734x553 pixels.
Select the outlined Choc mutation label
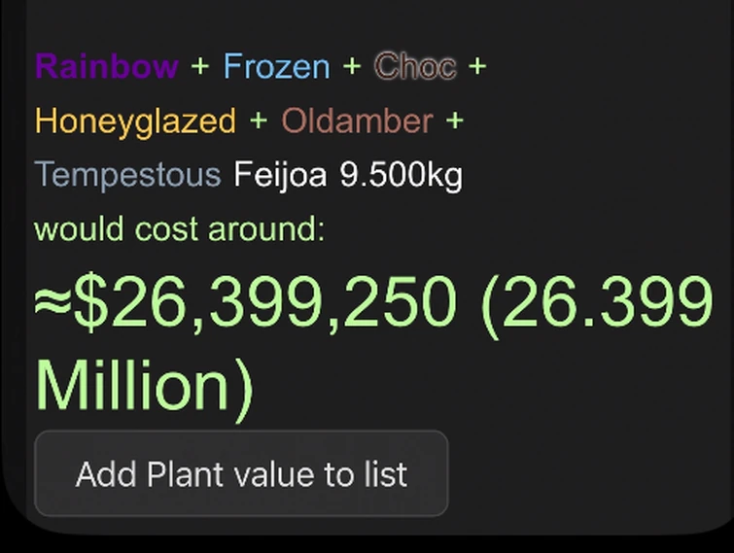point(415,67)
